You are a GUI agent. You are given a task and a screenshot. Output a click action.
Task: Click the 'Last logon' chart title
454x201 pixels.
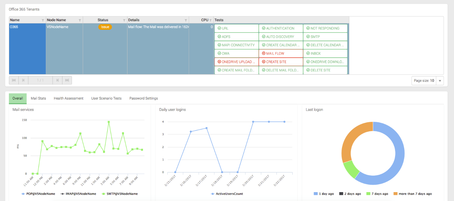coord(315,110)
